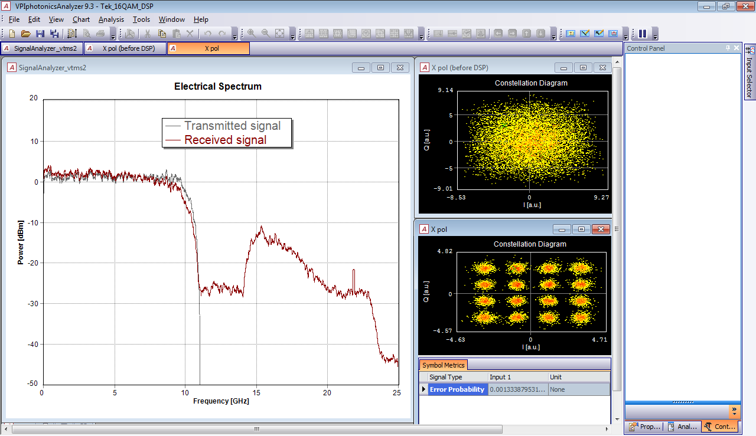Screen dimensions: 756x436
Task: Open the Input Selector side tab
Action: 750,72
